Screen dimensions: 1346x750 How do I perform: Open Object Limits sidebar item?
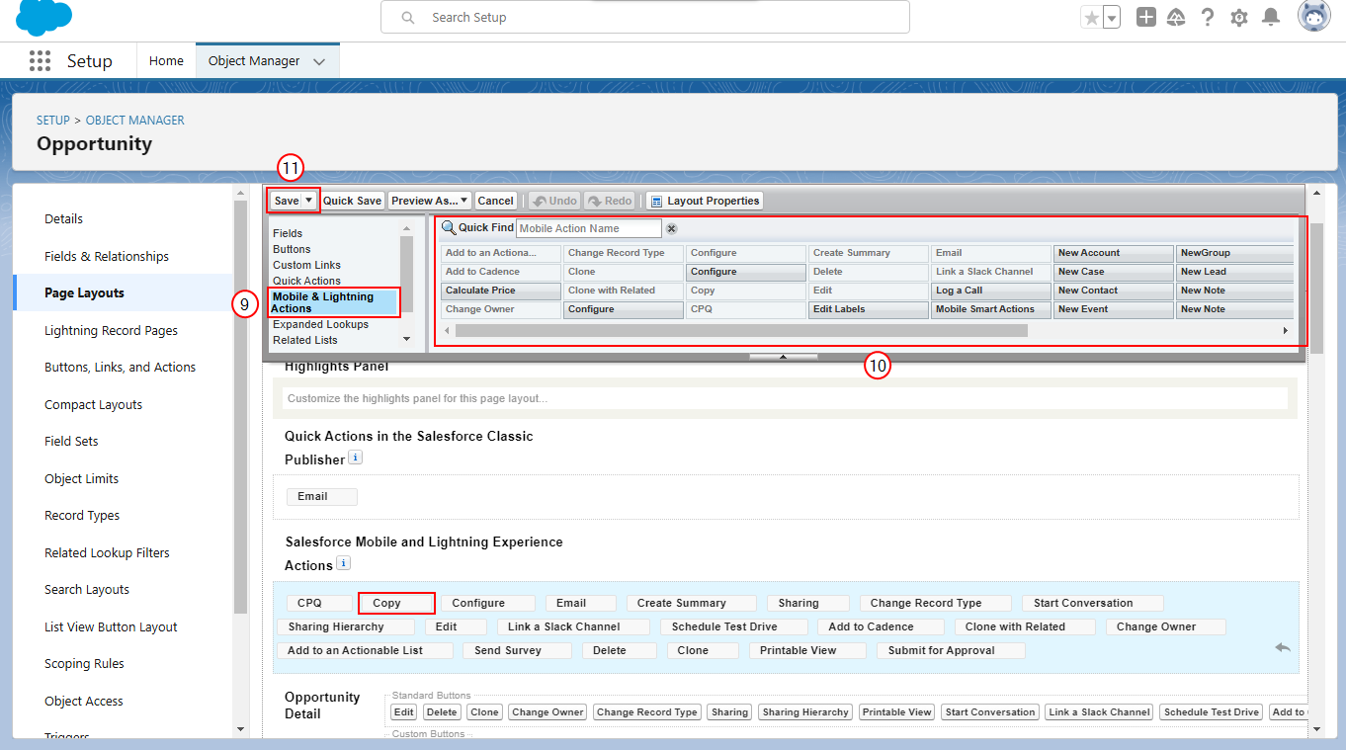point(81,478)
